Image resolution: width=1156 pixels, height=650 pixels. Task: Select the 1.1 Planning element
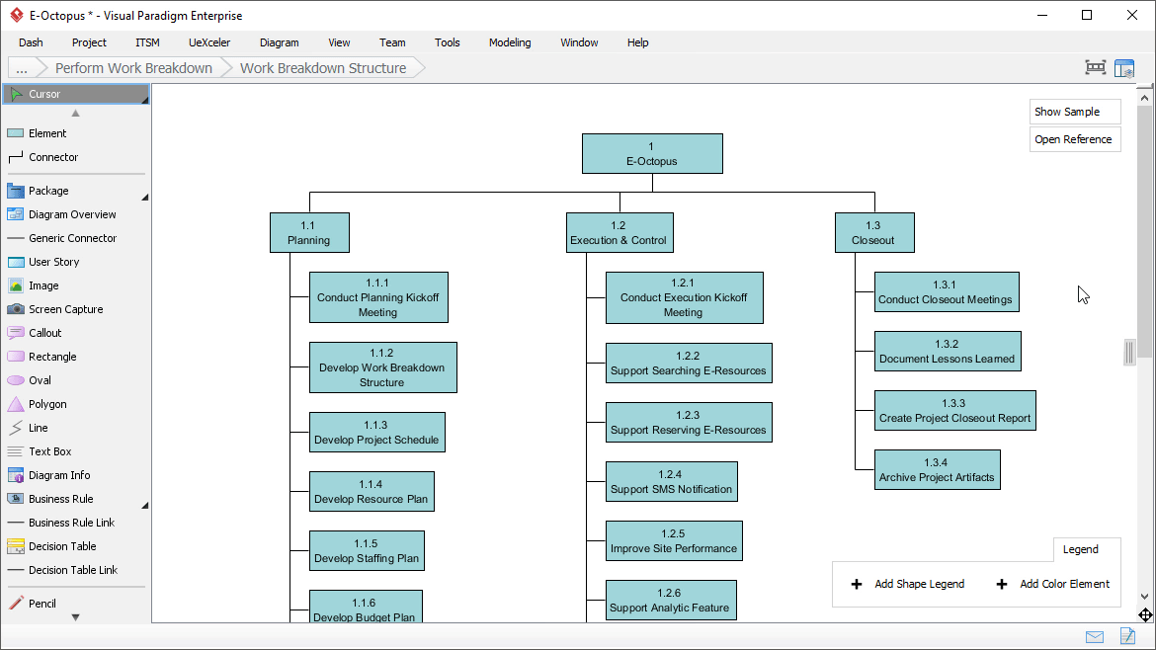pyautogui.click(x=309, y=233)
